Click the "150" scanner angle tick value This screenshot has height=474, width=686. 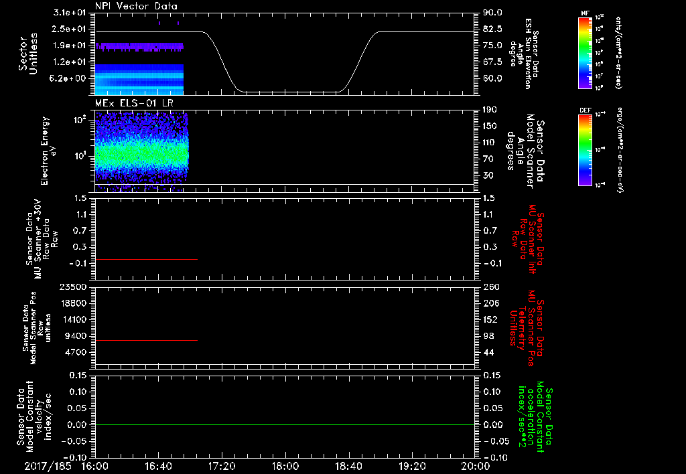coord(490,127)
